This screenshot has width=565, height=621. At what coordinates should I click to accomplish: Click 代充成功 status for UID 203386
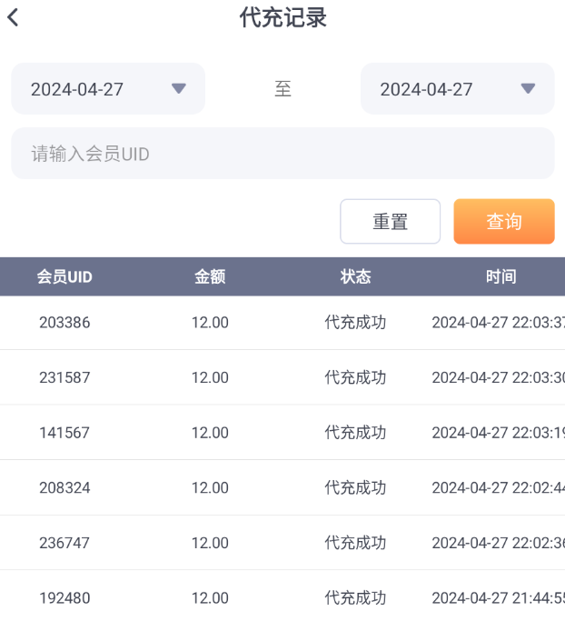(x=355, y=323)
